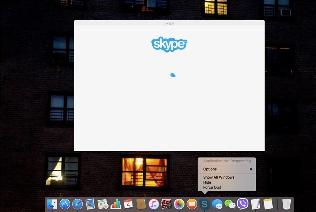Launch Numbers bar chart app in Dock
The image size is (316, 212).
point(115,204)
